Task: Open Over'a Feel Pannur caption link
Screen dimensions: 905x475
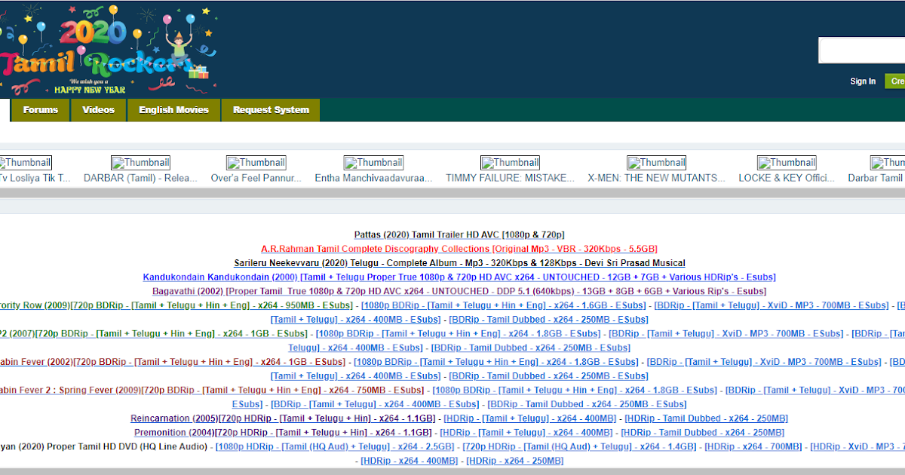Action: [256, 178]
